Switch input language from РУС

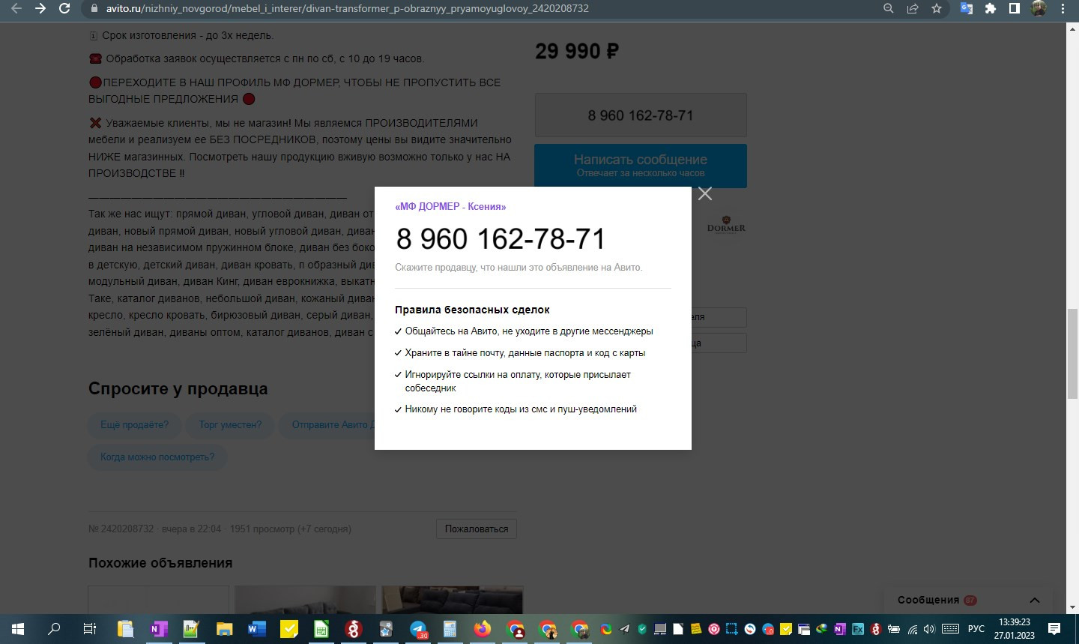(x=976, y=629)
